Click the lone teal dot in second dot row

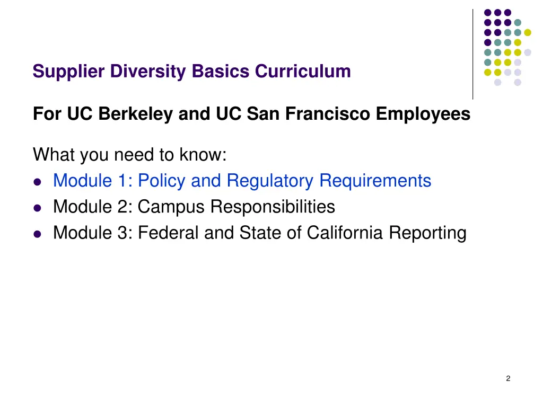(518, 22)
